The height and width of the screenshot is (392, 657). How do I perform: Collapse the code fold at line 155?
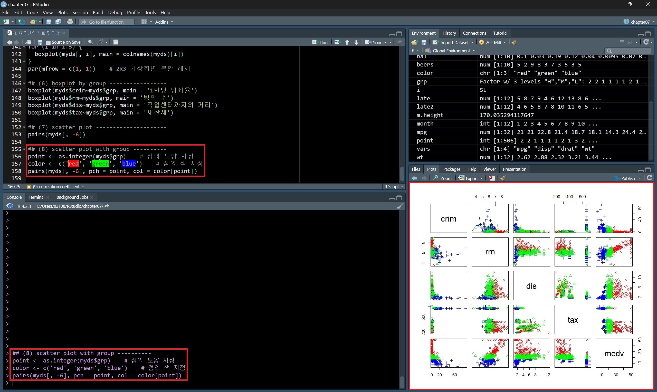point(24,149)
